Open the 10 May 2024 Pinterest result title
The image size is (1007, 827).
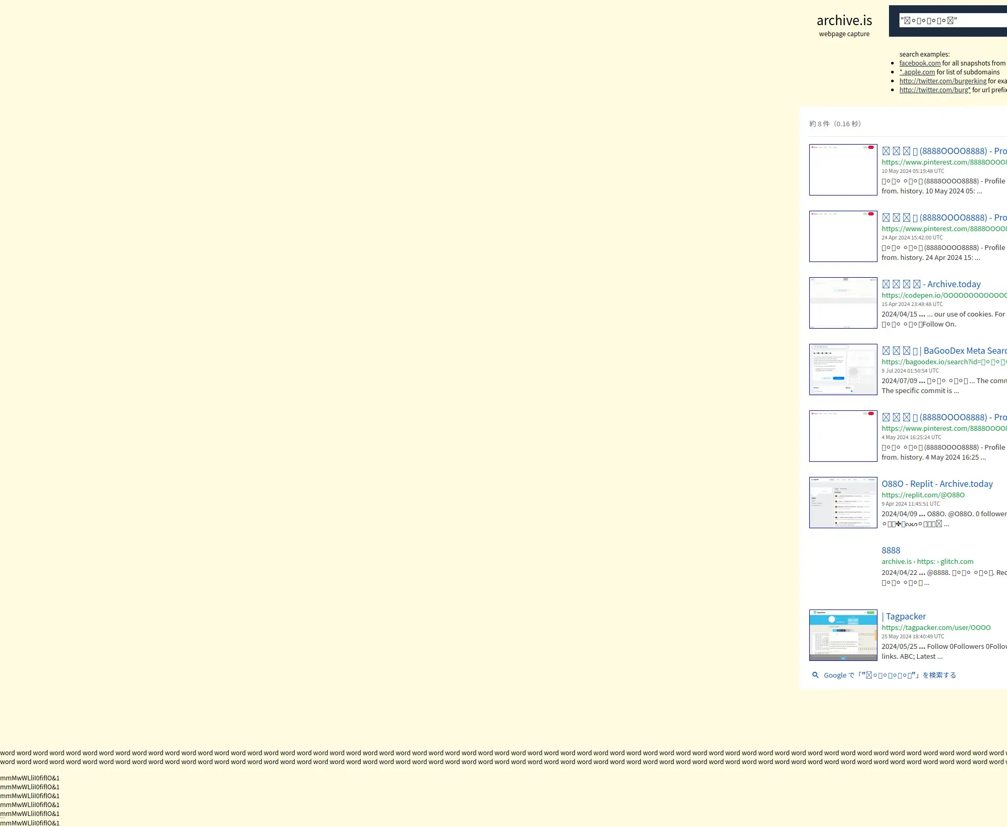[x=944, y=151]
